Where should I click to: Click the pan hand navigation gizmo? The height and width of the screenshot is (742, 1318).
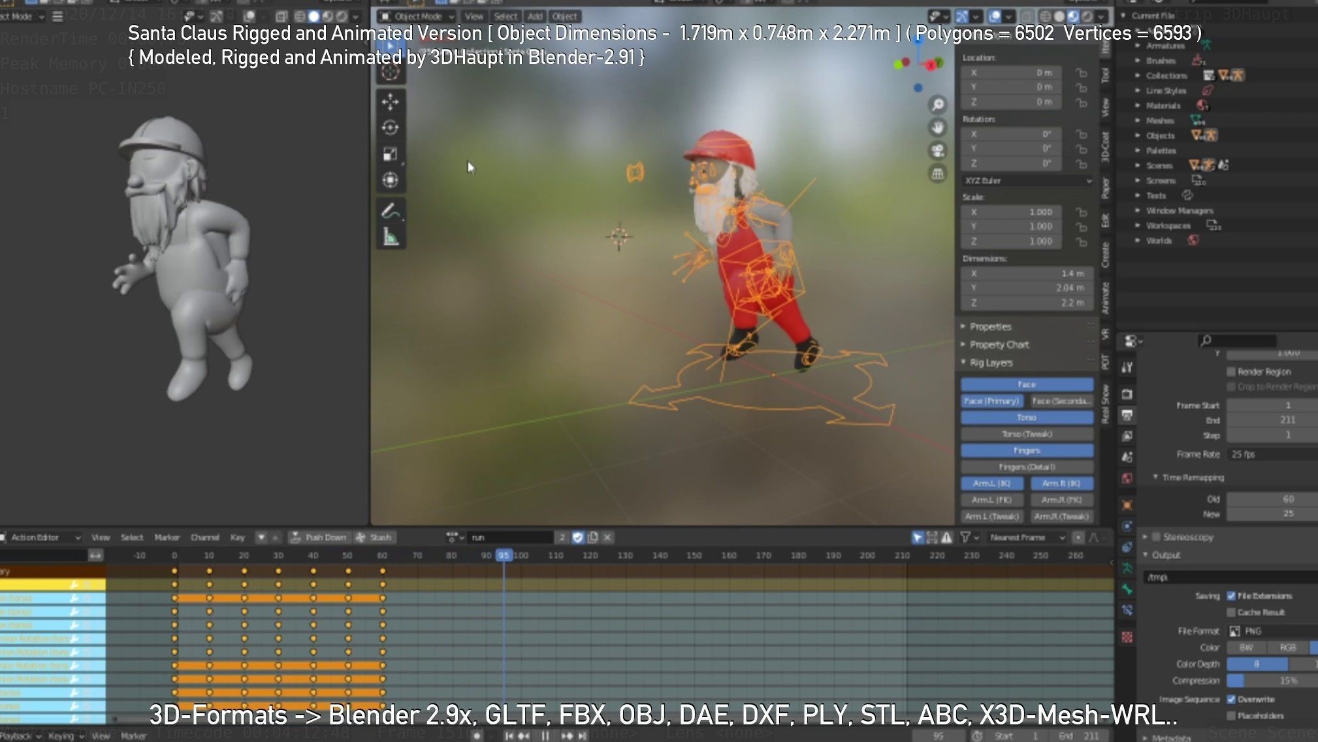[x=938, y=127]
